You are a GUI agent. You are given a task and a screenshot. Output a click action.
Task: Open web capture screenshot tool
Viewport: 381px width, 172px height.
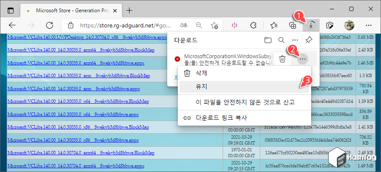(x=329, y=25)
